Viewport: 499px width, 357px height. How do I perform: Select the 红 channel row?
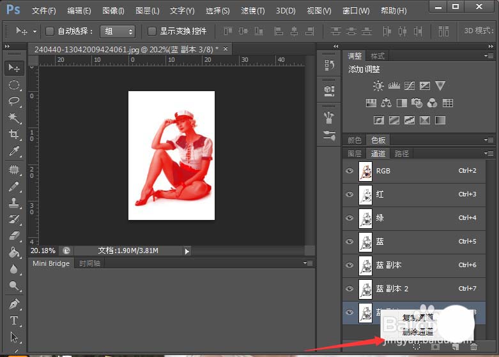[414, 194]
